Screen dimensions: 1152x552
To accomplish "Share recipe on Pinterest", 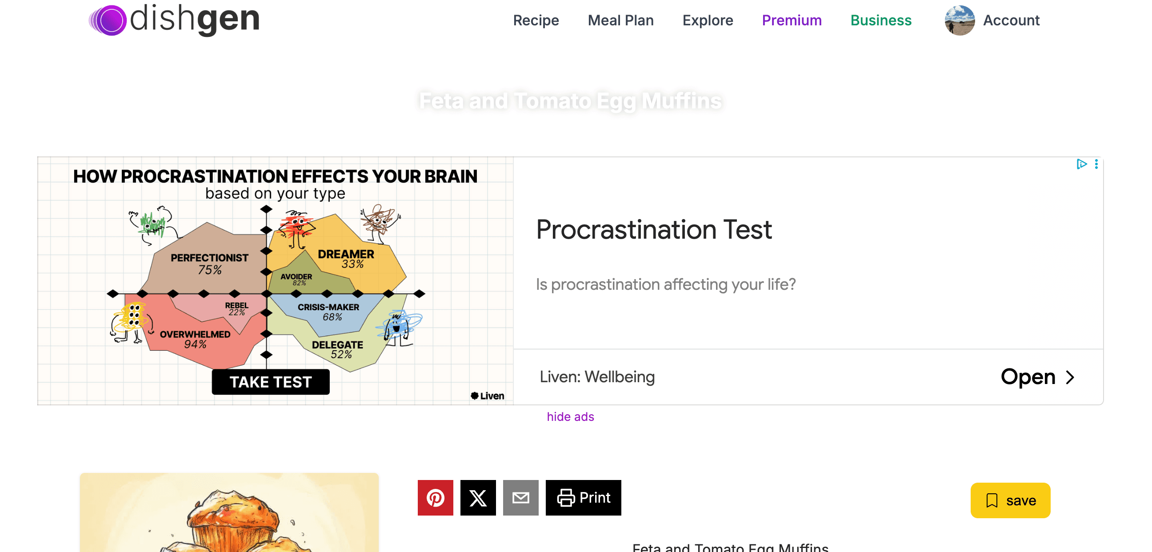I will pyautogui.click(x=435, y=497).
